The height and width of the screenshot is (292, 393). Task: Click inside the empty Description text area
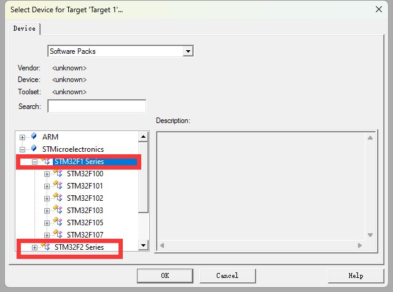[260, 186]
